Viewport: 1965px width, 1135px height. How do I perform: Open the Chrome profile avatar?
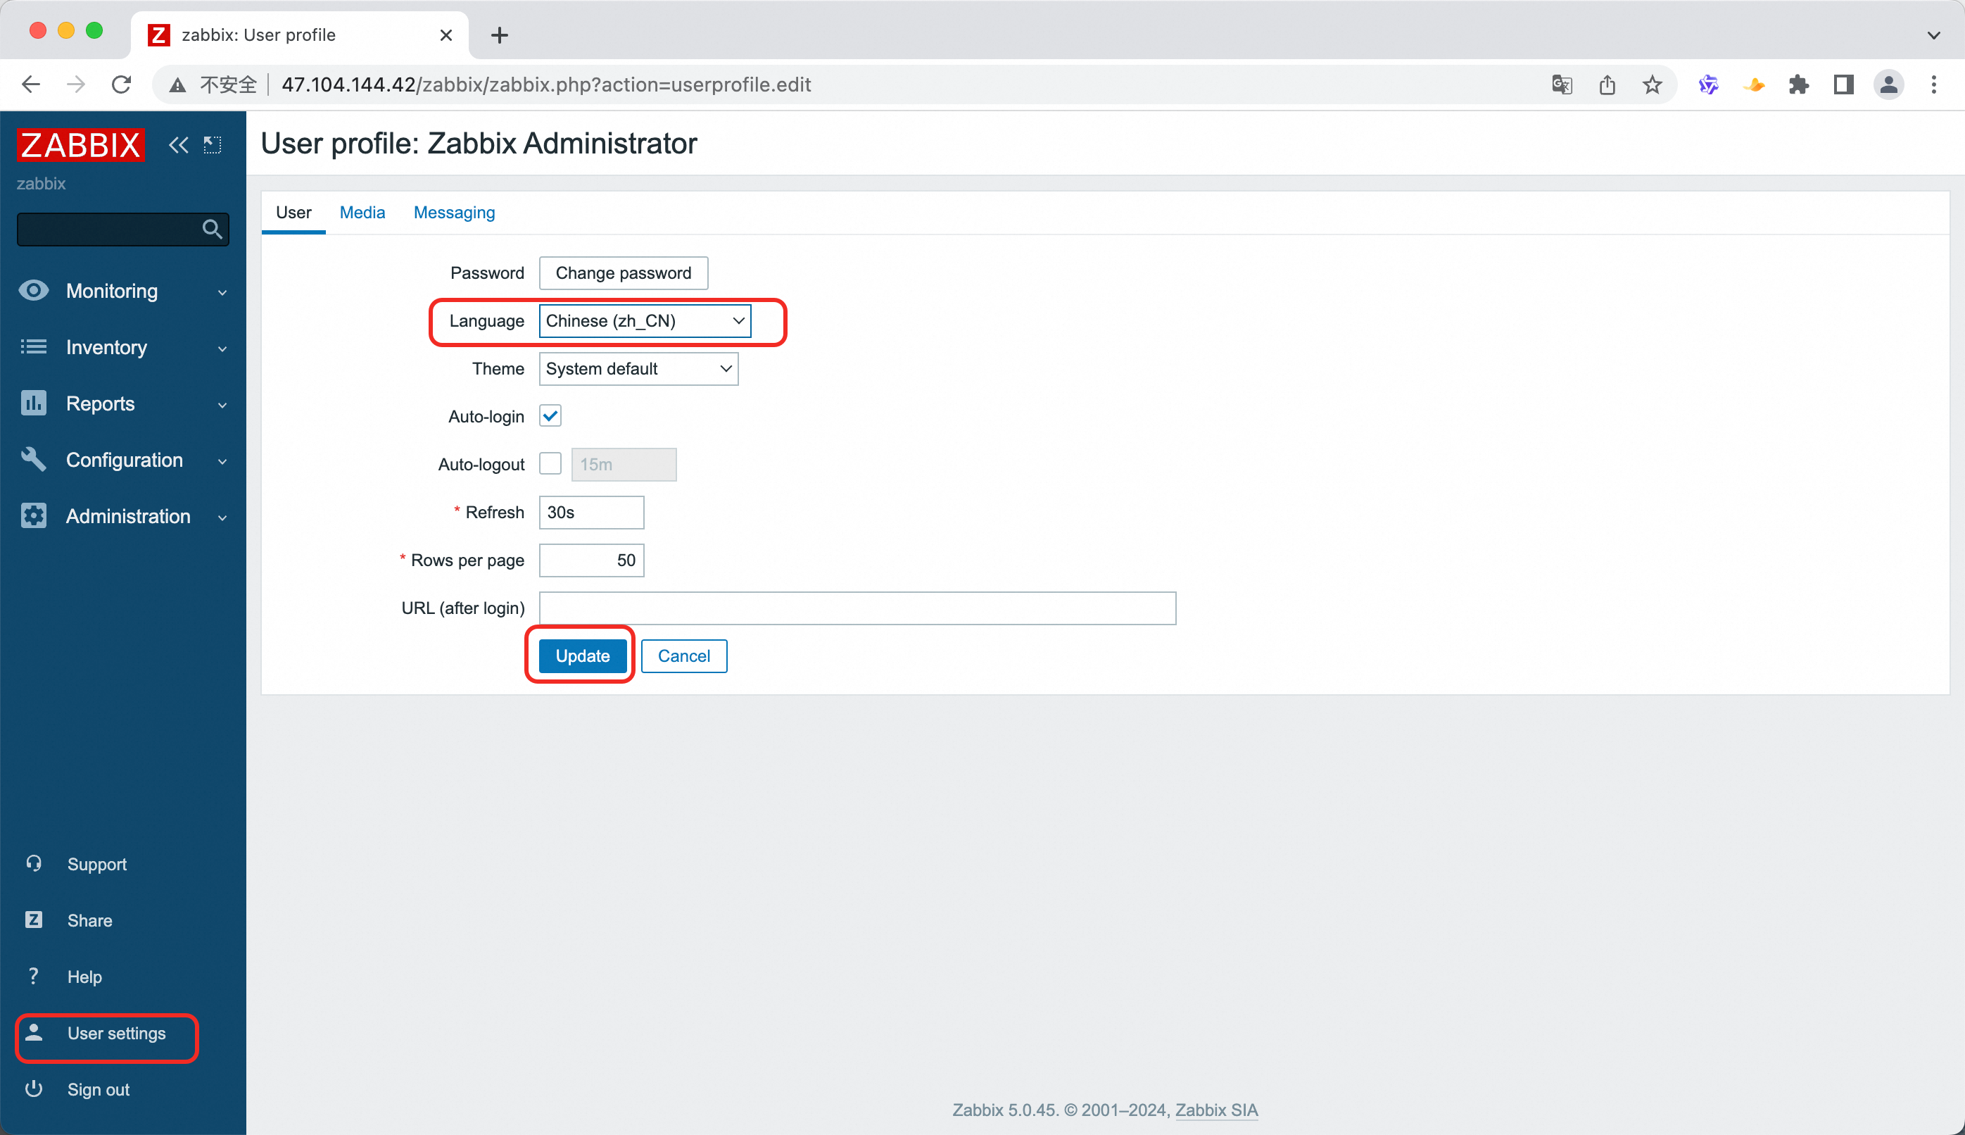[x=1889, y=84]
